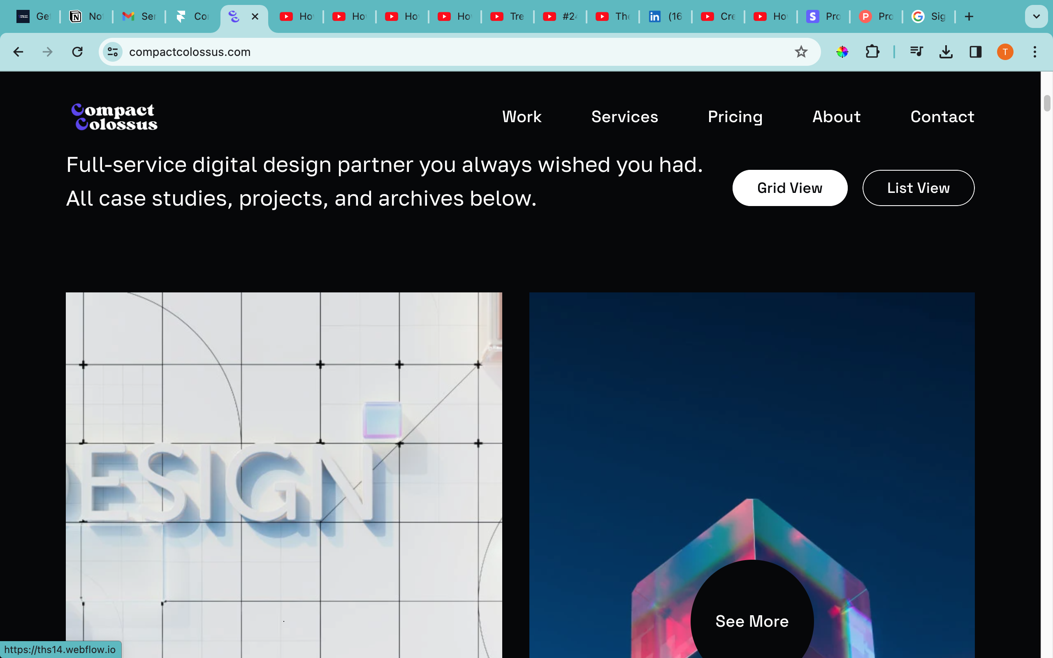
Task: Open the color picker extension icon
Action: pyautogui.click(x=842, y=52)
